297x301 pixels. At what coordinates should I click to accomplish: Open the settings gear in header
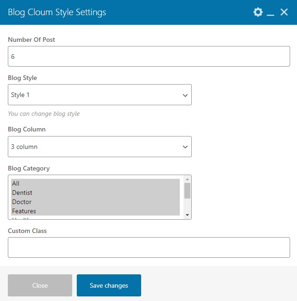(258, 12)
